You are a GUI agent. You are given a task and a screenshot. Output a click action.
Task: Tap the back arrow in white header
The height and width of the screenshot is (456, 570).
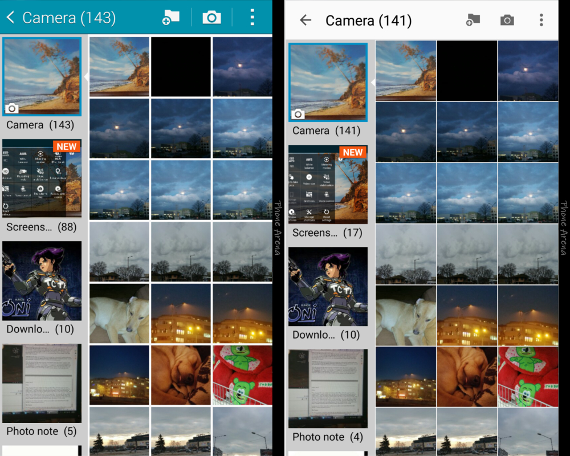coord(306,21)
